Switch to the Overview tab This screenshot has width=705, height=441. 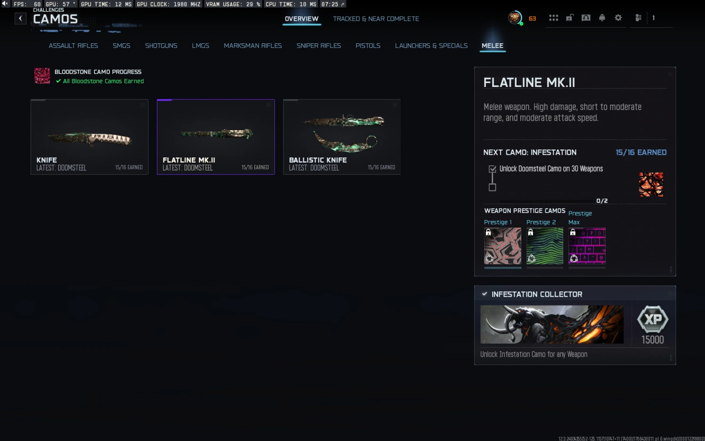pyautogui.click(x=302, y=19)
